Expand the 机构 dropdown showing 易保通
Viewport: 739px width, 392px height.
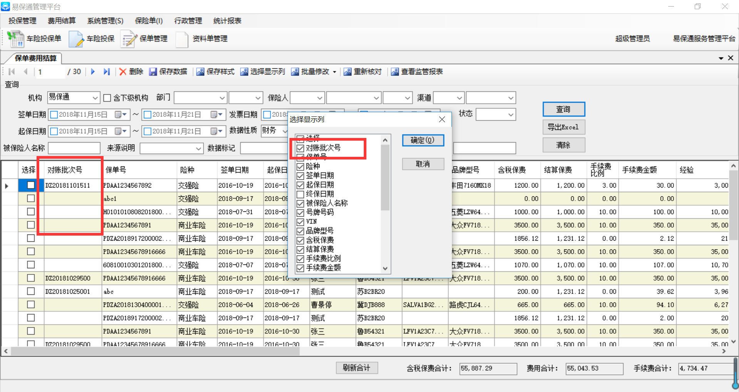click(95, 98)
